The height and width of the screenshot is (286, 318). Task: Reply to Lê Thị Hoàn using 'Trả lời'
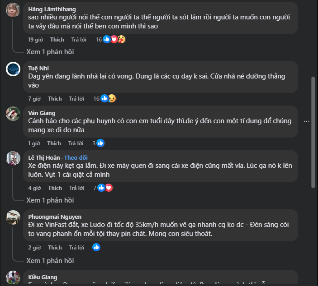click(77, 188)
